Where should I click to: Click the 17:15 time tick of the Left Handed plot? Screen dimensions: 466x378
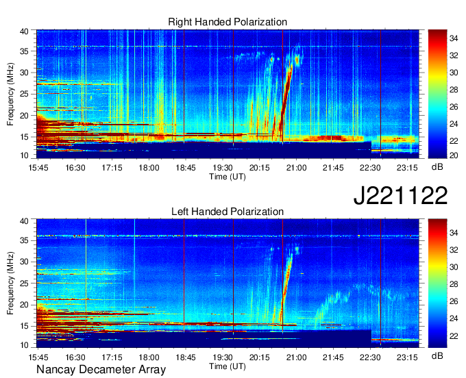tap(112, 357)
